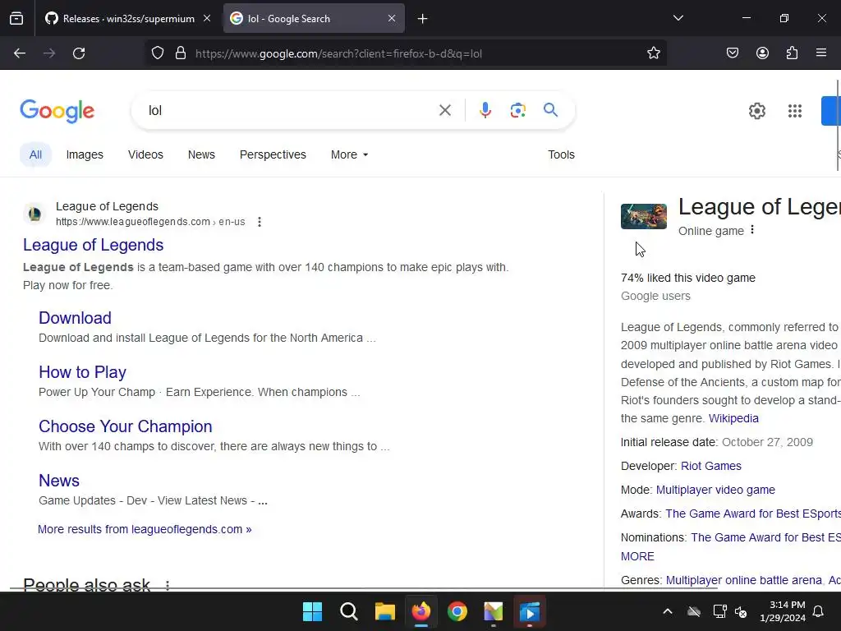
Task: Go to the Google homepage logo
Action: pyautogui.click(x=57, y=111)
